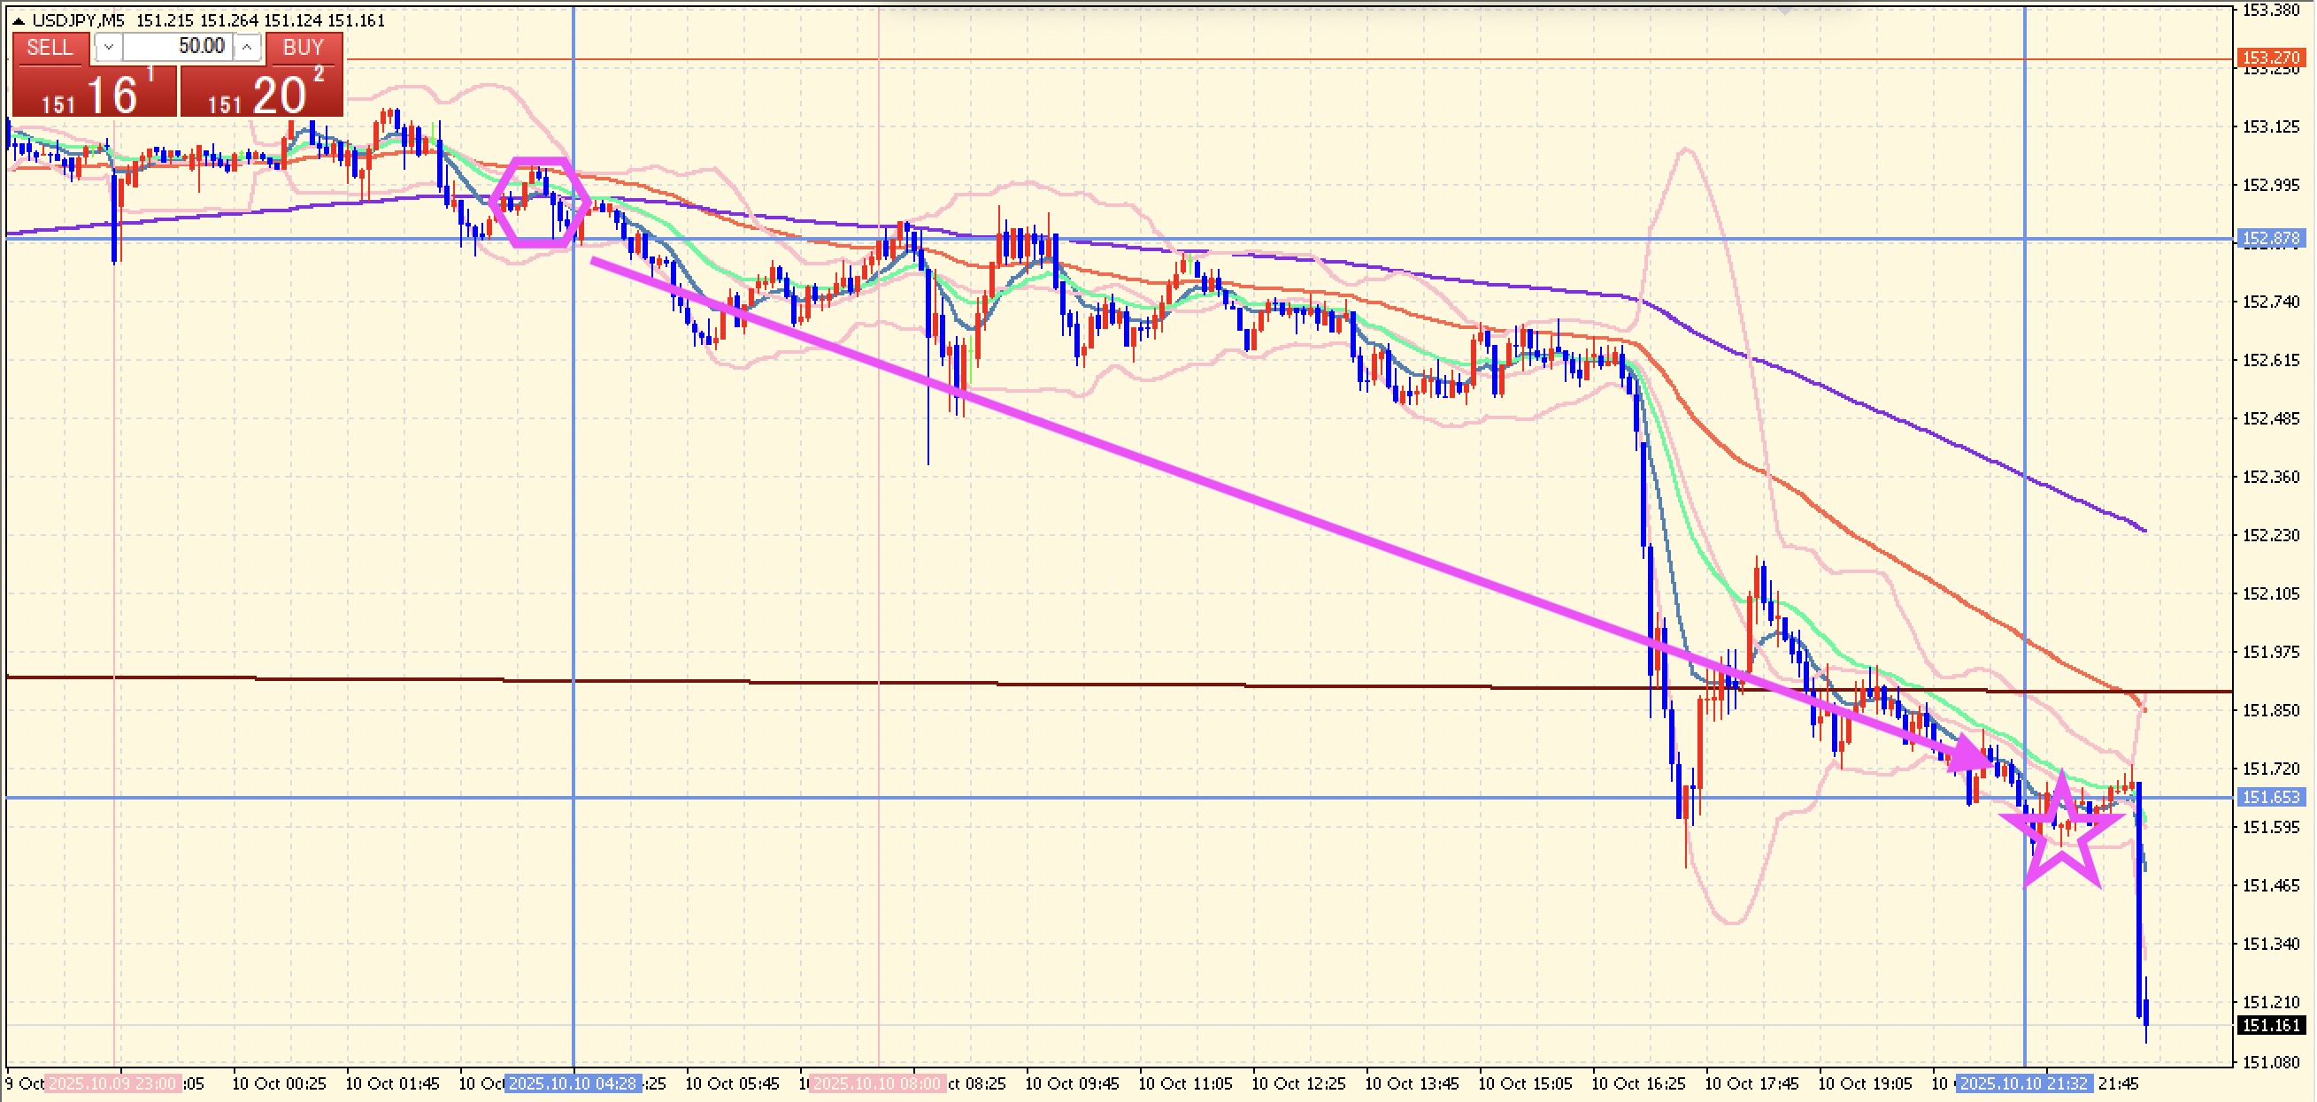Click the SELL button
This screenshot has height=1102, width=2317.
click(x=50, y=48)
